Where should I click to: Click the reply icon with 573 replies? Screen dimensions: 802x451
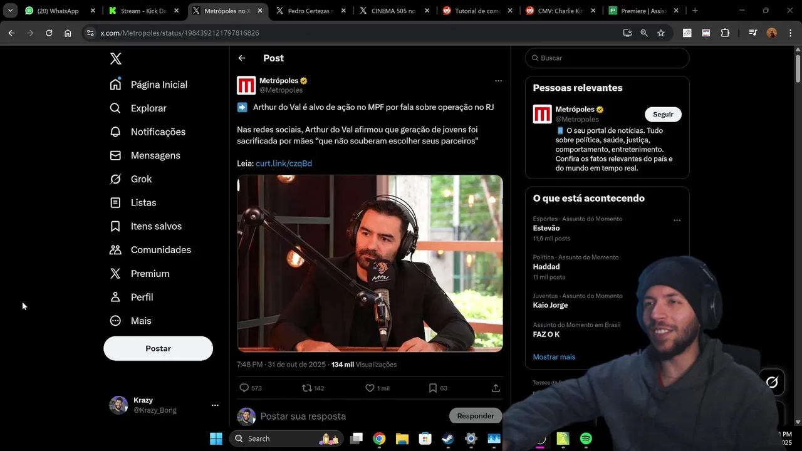tap(244, 388)
